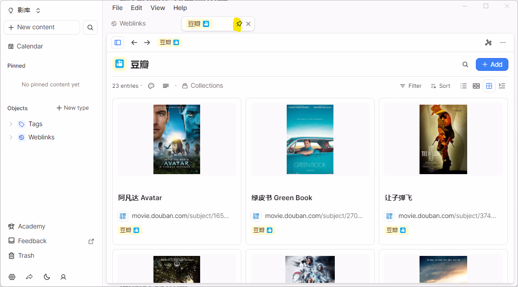The height and width of the screenshot is (287, 518).
Task: Expand the Tags object tree
Action: tap(11, 124)
